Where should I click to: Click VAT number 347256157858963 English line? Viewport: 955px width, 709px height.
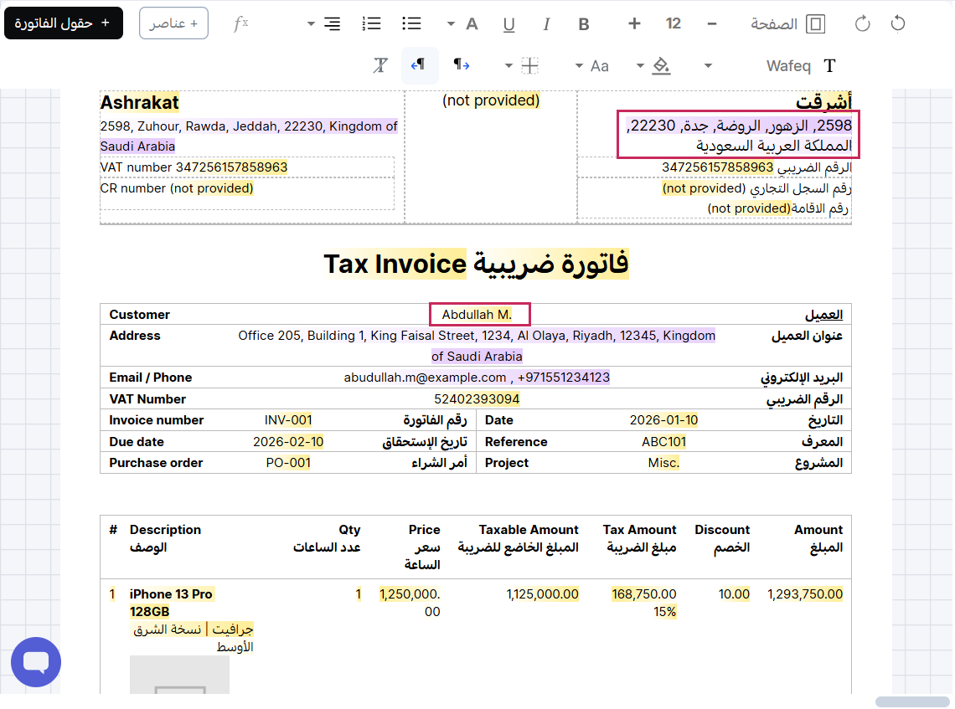click(x=194, y=167)
